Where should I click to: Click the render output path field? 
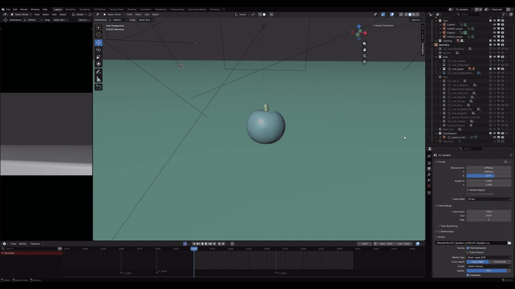click(470, 243)
